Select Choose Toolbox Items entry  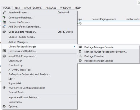pyautogui.click(x=39, y=37)
